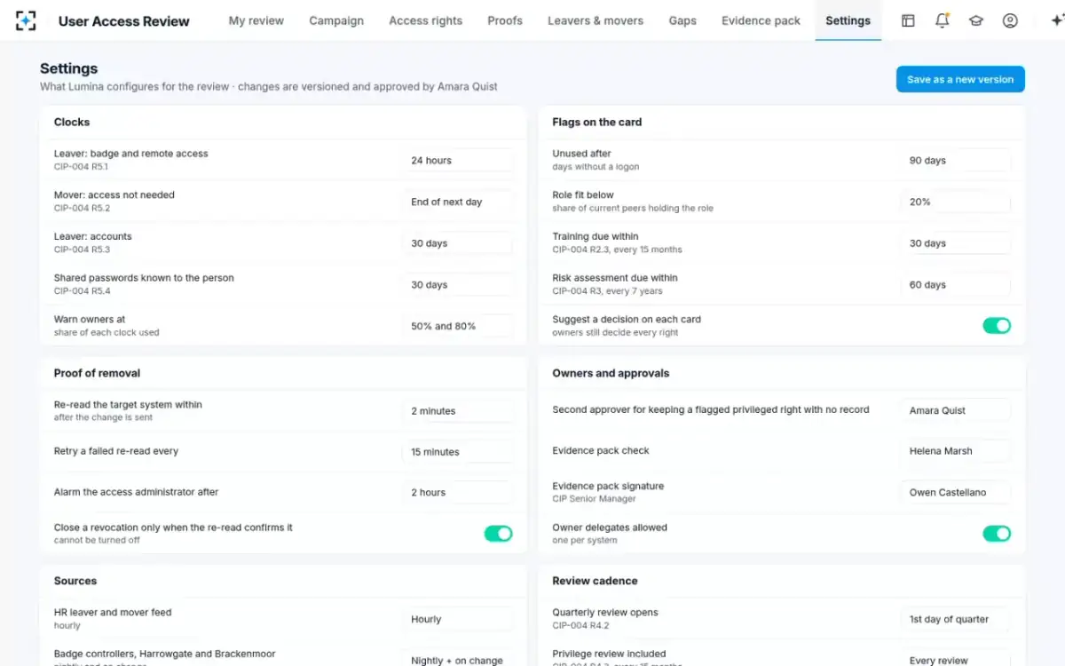The width and height of the screenshot is (1065, 666).
Task: Click 'CIP-004 R3, every 7 years' text
Action: [607, 291]
